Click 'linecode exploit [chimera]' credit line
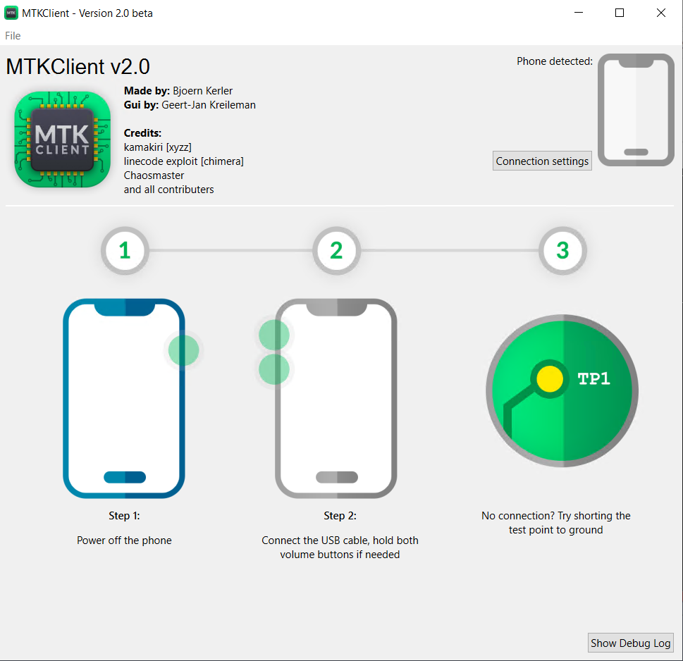The height and width of the screenshot is (661, 683). tap(183, 161)
